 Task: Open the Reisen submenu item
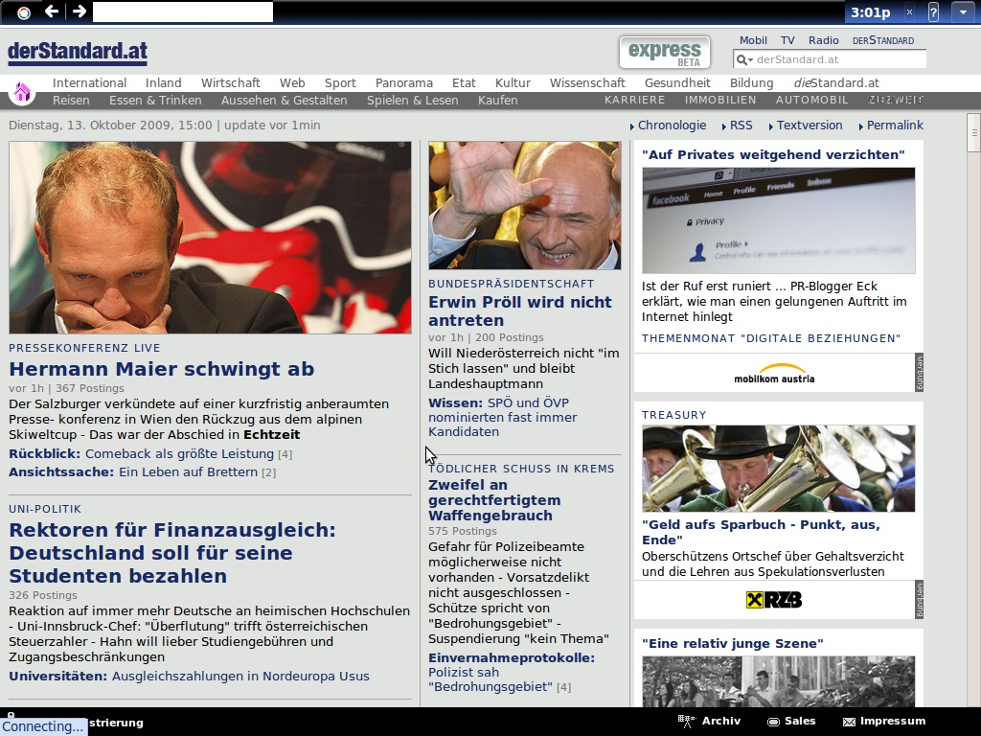coord(71,100)
